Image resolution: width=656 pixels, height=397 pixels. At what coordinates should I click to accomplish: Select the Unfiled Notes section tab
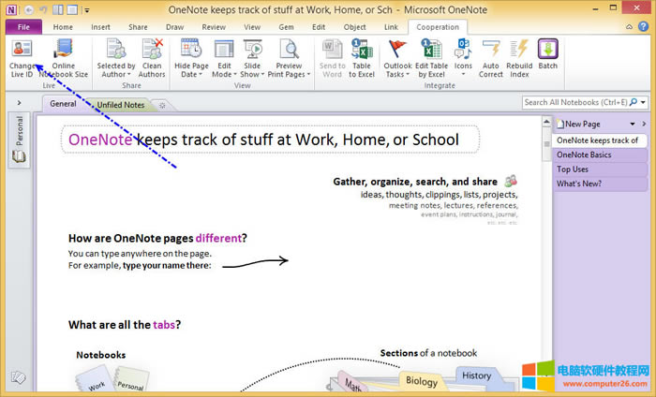(x=122, y=104)
